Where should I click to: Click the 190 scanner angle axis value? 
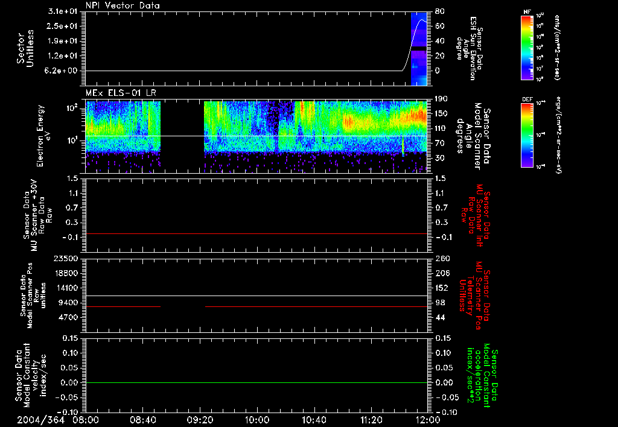(x=442, y=99)
